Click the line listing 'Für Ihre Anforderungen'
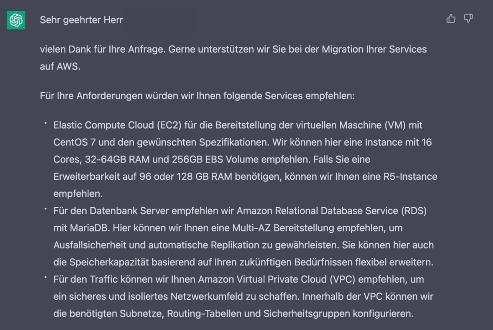 [x=197, y=96]
